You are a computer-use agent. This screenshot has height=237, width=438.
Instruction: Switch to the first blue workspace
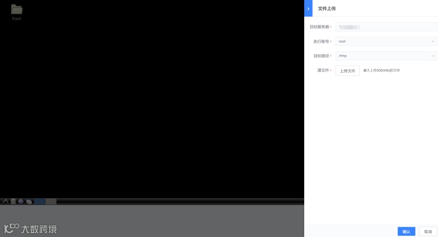point(40,202)
